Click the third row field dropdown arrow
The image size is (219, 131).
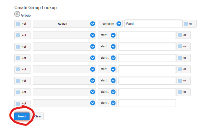[x=93, y=46]
